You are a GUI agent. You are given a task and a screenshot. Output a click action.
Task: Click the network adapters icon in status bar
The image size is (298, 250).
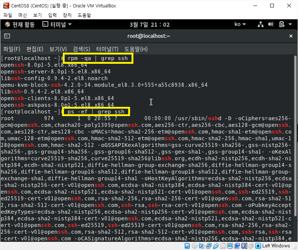click(x=209, y=246)
